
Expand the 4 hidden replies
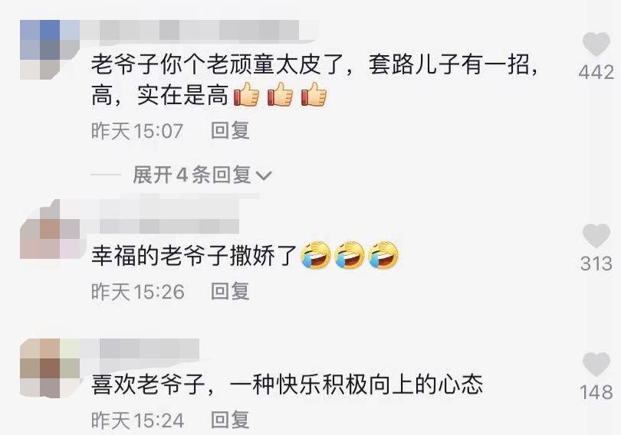pos(202,175)
